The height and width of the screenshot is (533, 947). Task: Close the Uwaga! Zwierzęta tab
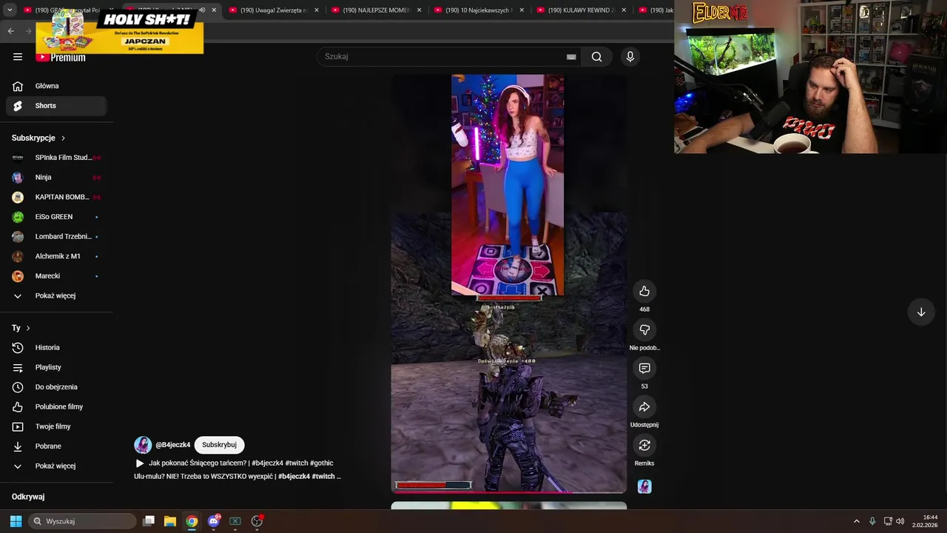pos(317,10)
